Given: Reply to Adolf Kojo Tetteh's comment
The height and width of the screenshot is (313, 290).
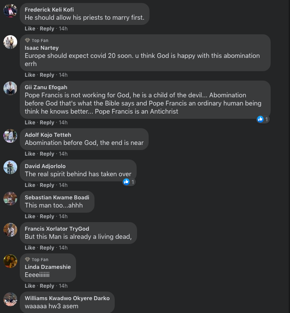Looking at the screenshot, I should (x=47, y=154).
